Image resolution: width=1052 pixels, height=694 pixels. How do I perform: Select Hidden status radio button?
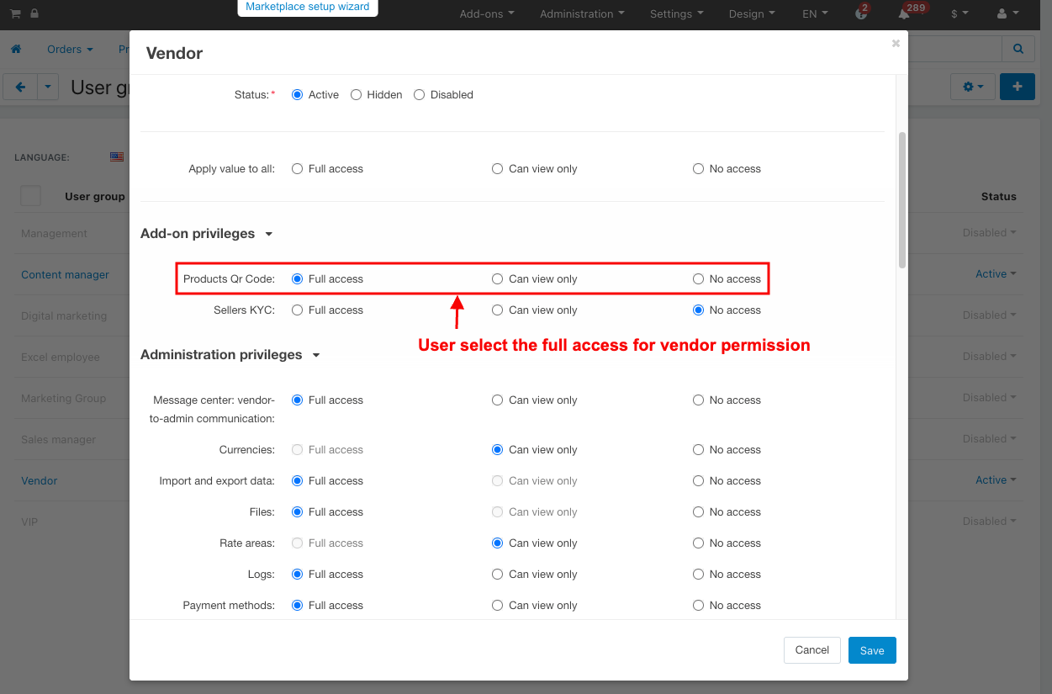tap(357, 95)
